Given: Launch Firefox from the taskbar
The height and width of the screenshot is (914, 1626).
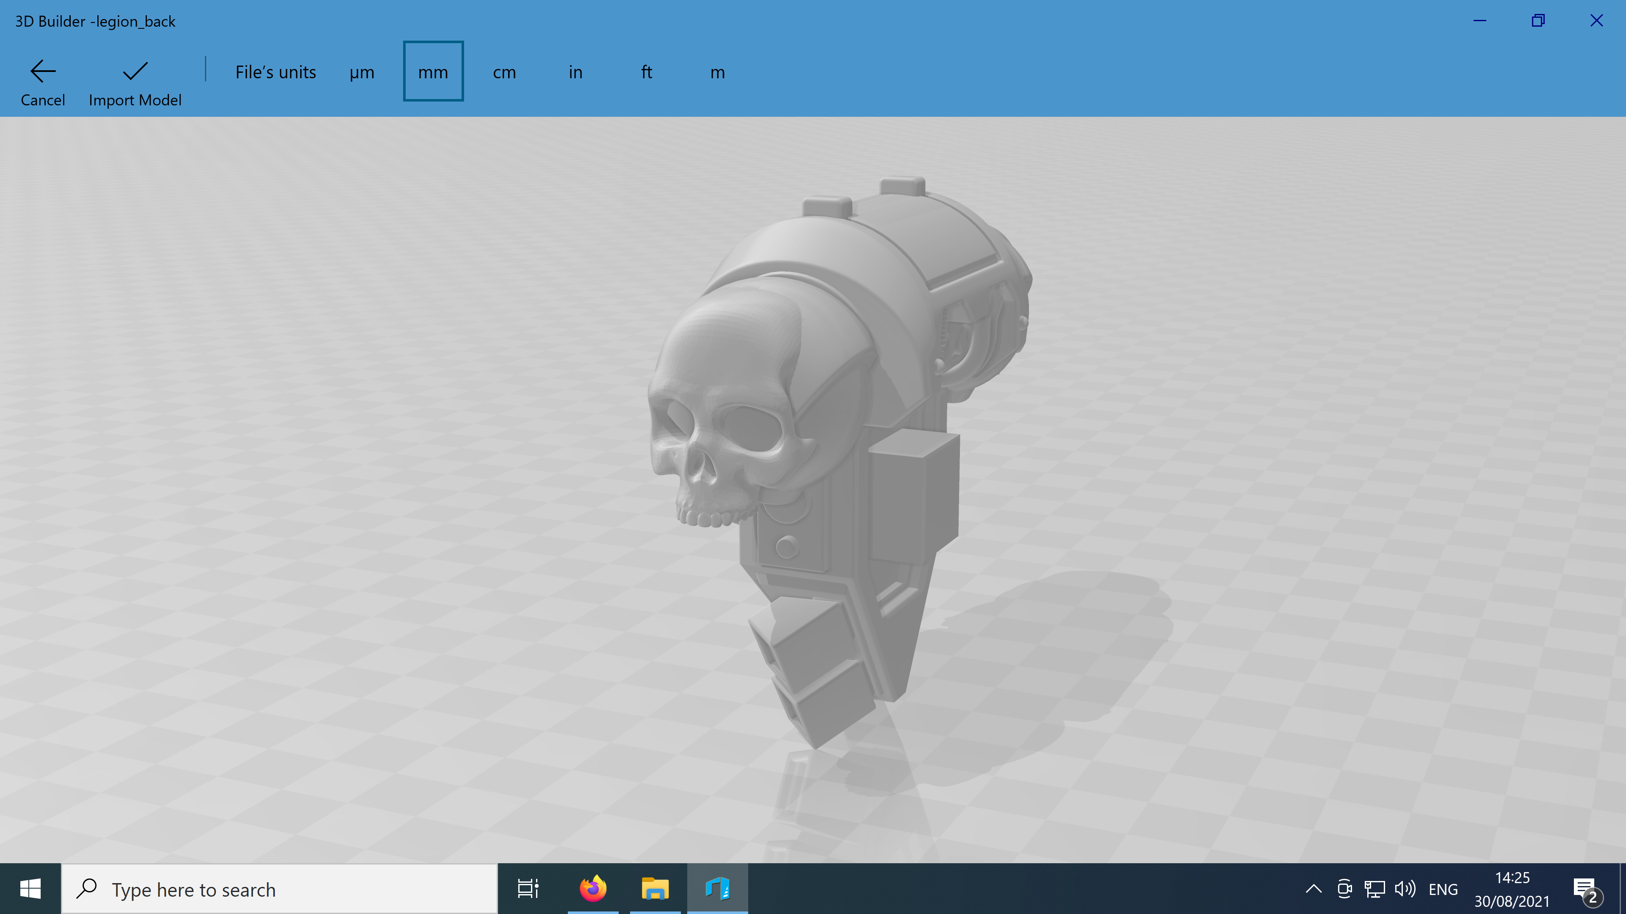Looking at the screenshot, I should click(x=592, y=888).
